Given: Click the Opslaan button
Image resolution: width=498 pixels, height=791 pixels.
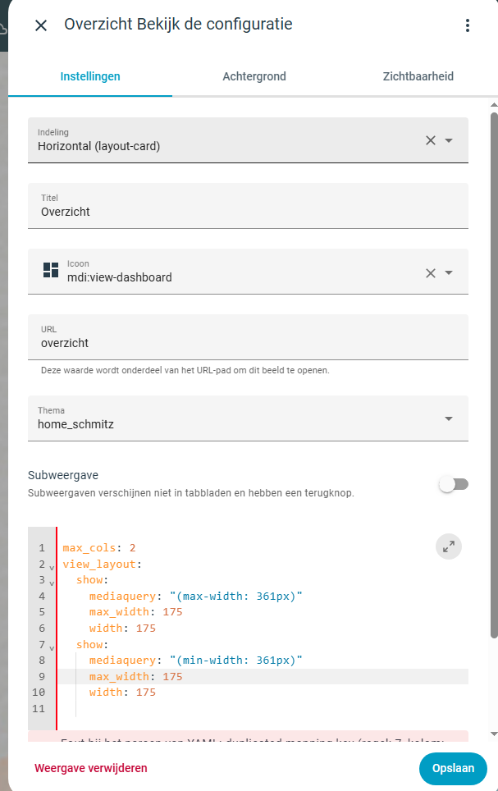Looking at the screenshot, I should (x=453, y=769).
